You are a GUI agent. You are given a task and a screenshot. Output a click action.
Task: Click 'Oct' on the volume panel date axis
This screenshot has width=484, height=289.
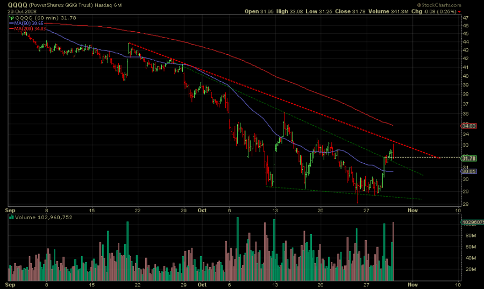coord(202,285)
